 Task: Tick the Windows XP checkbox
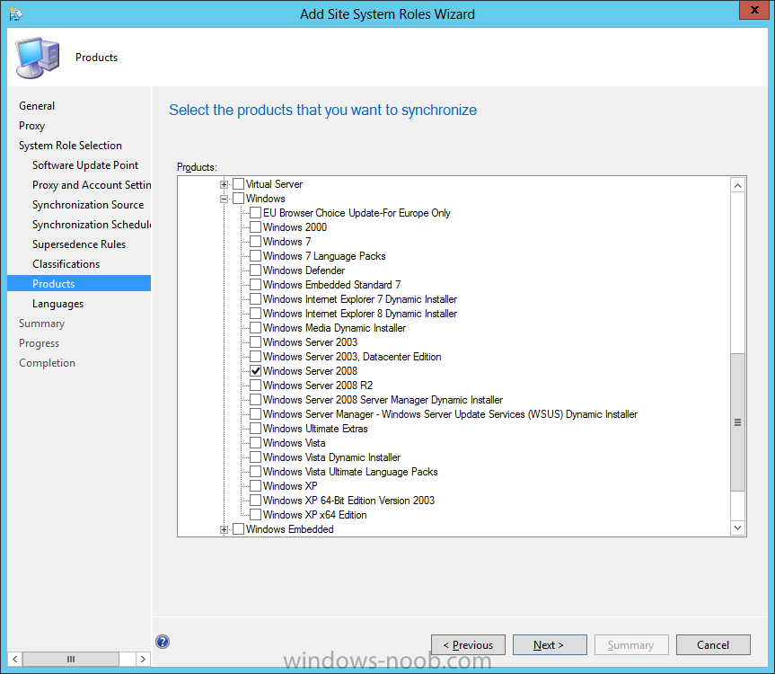[256, 486]
